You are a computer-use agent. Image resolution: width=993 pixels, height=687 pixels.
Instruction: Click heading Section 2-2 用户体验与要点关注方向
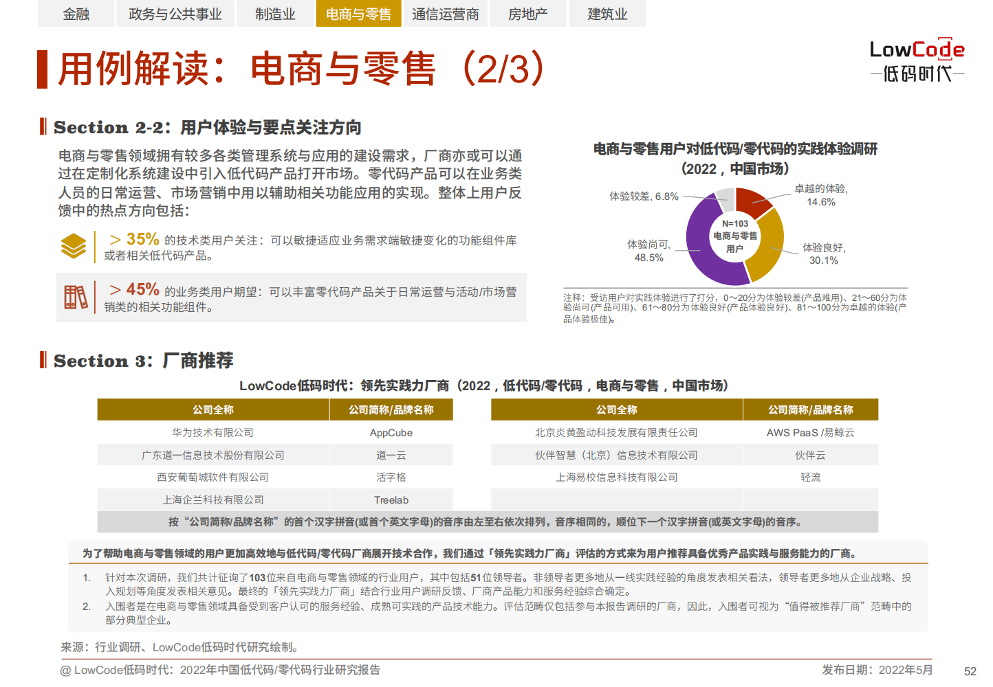(207, 127)
